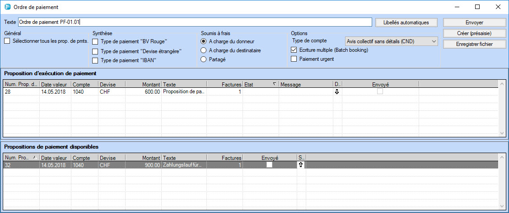Click into the Texte input field
The width and height of the screenshot is (509, 213).
tap(194, 22)
